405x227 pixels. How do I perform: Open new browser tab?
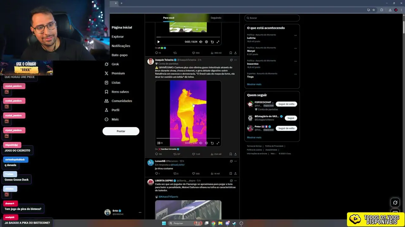tap(121, 3)
